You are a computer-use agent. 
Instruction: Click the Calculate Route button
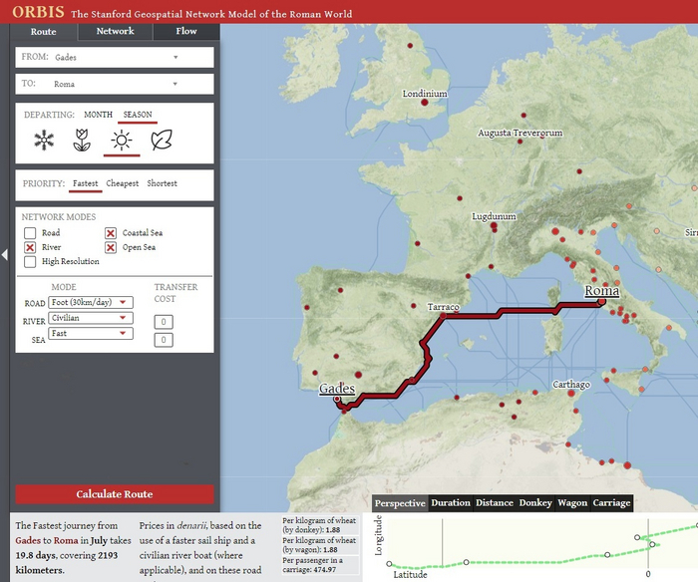click(115, 494)
